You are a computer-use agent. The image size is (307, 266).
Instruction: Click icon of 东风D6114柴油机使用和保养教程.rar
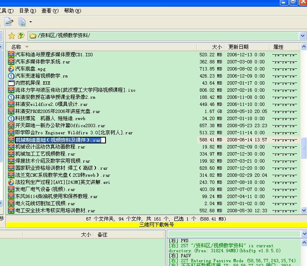click(x=11, y=196)
